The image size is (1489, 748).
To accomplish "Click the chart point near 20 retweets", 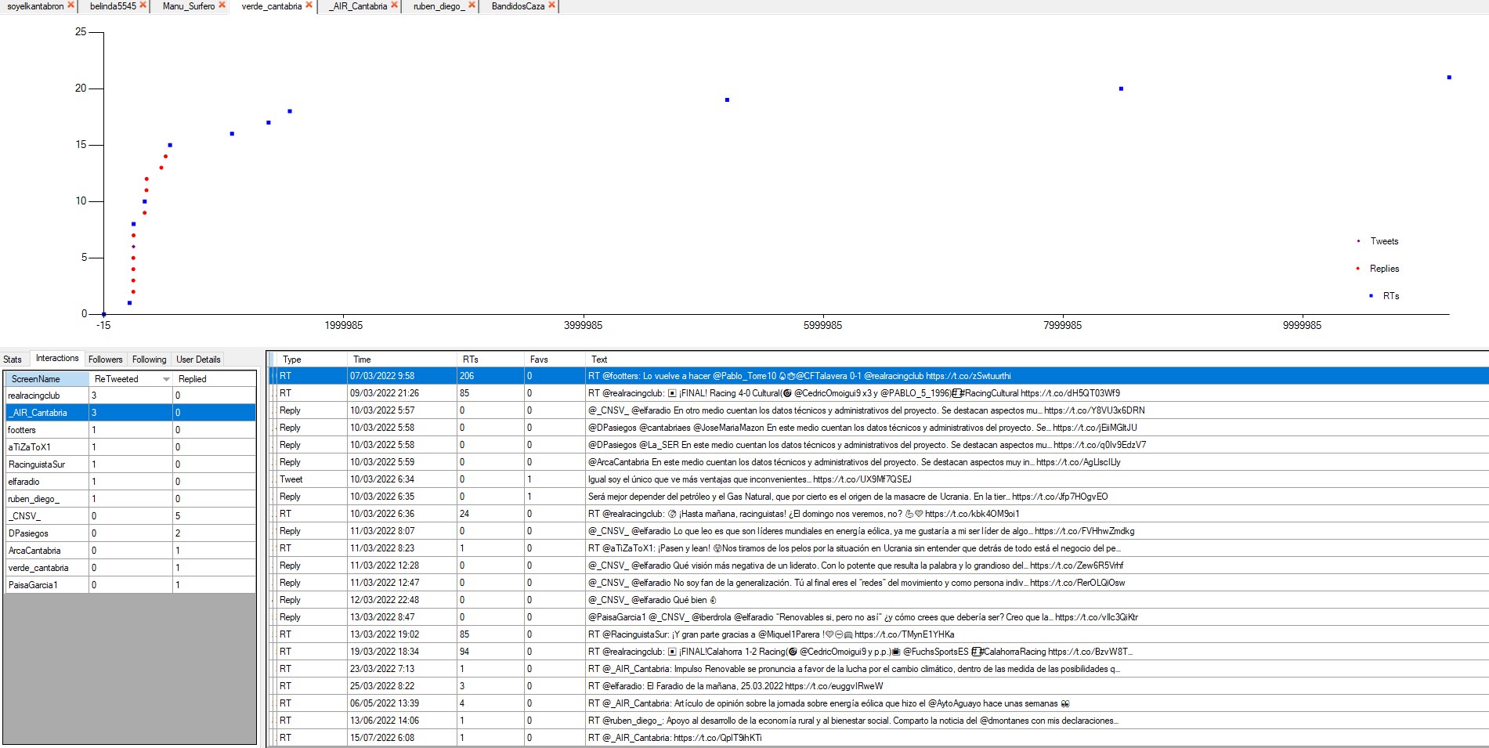I will click(x=1121, y=89).
